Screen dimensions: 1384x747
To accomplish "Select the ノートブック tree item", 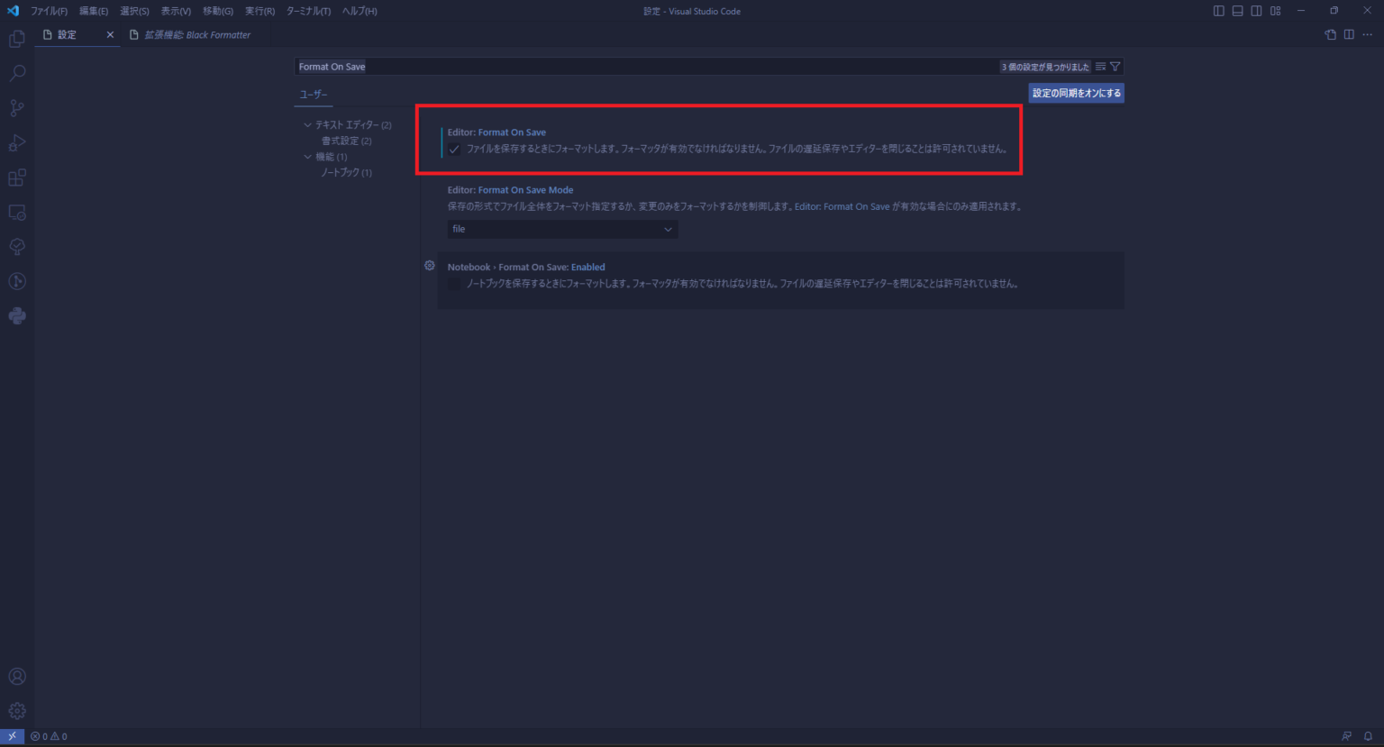I will pyautogui.click(x=346, y=172).
